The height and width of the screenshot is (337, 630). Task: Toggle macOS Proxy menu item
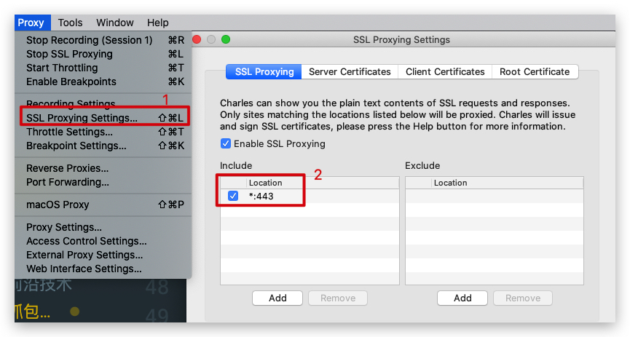58,205
